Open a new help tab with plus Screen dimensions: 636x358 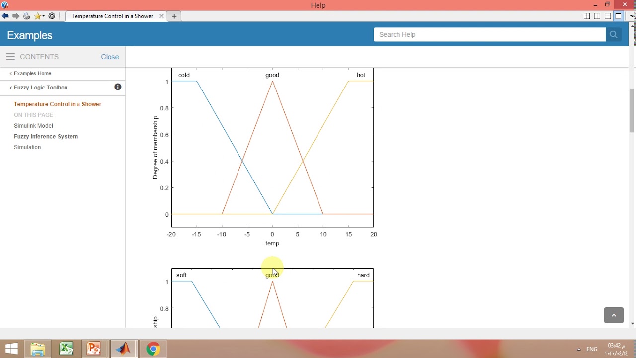(x=174, y=16)
